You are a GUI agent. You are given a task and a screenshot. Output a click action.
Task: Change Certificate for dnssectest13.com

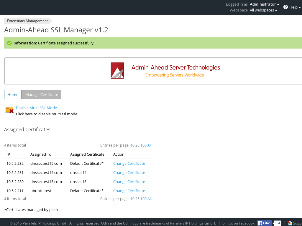tap(129, 182)
